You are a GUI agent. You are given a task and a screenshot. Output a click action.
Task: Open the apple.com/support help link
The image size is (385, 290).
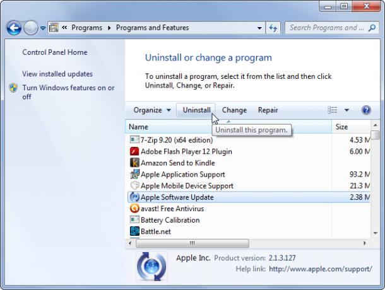(x=321, y=269)
